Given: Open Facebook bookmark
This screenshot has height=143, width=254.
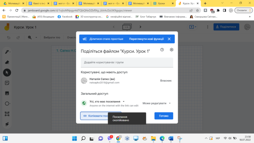Looking at the screenshot, I should (65, 17).
